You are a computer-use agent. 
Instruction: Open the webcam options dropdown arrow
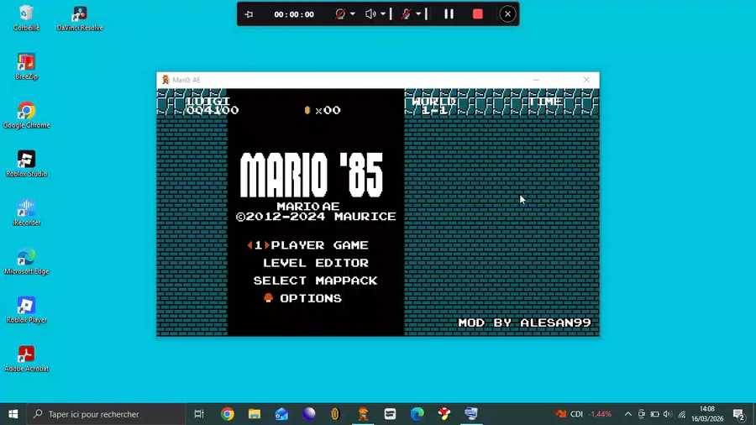tap(353, 14)
